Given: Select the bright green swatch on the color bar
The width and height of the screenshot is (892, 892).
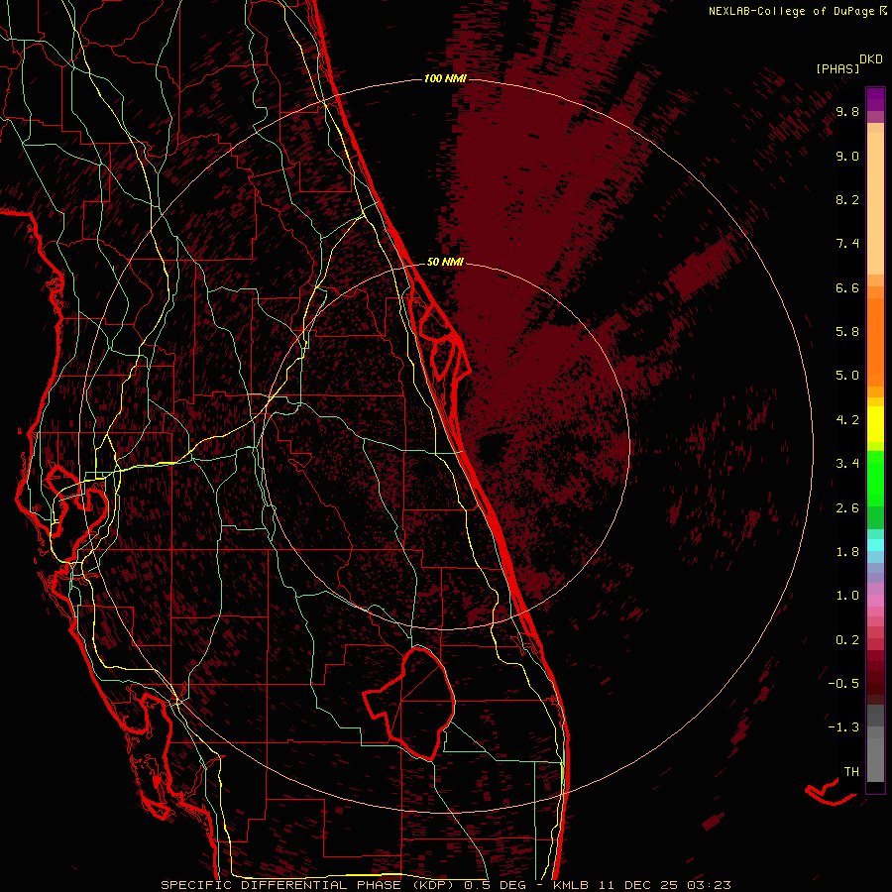Looking at the screenshot, I should point(875,478).
